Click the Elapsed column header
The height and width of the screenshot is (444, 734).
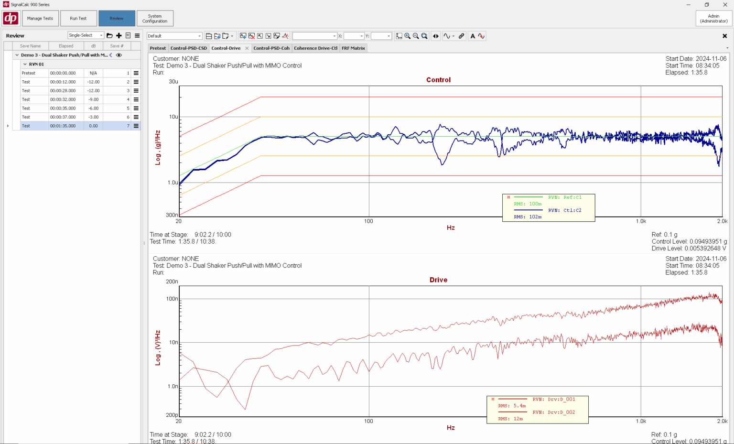[66, 46]
